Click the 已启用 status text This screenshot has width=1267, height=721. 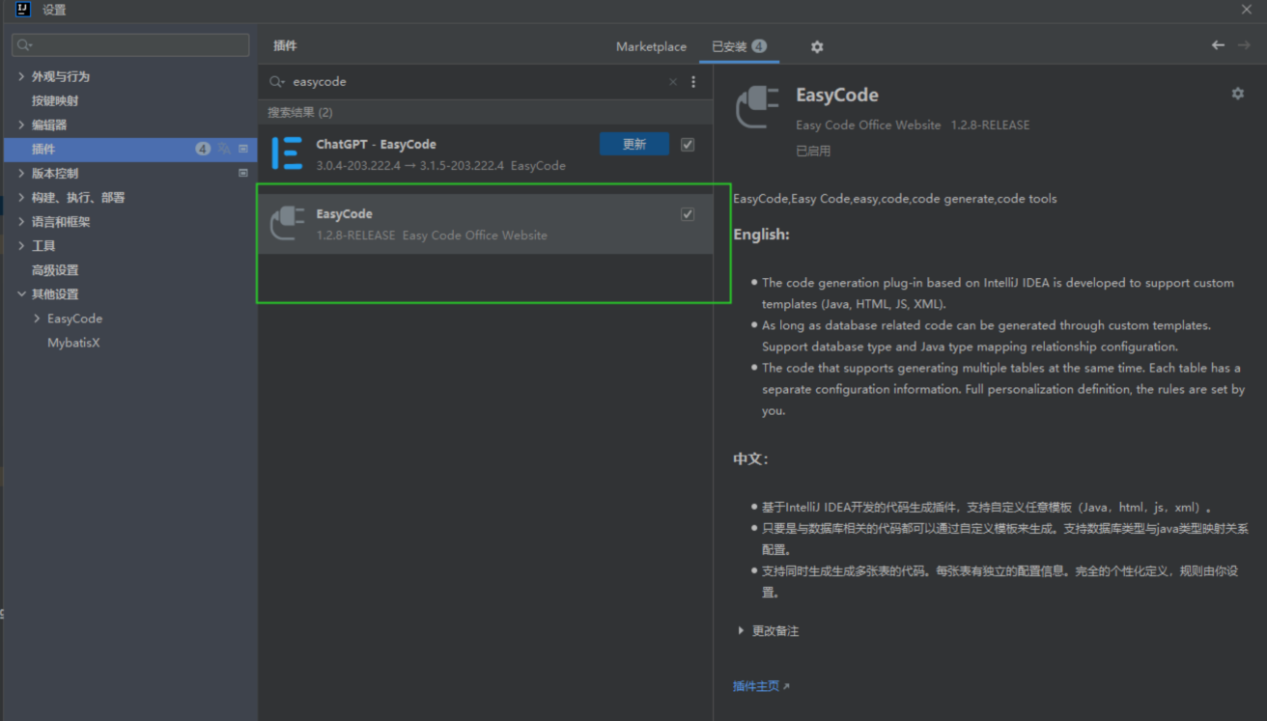click(x=813, y=151)
